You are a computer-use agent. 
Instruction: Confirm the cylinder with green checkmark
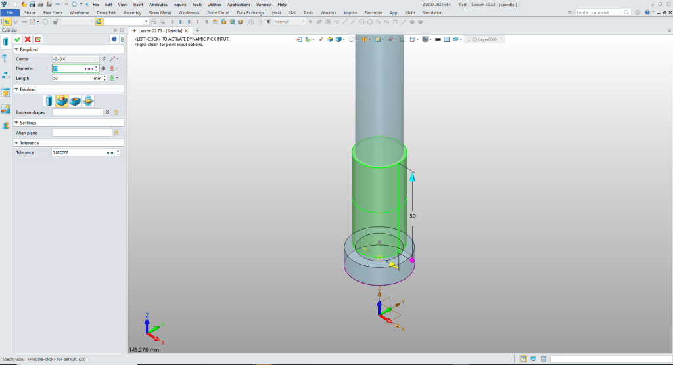pos(18,39)
